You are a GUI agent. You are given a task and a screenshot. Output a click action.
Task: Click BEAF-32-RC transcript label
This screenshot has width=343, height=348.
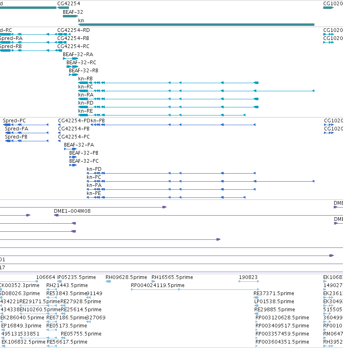[81, 63]
